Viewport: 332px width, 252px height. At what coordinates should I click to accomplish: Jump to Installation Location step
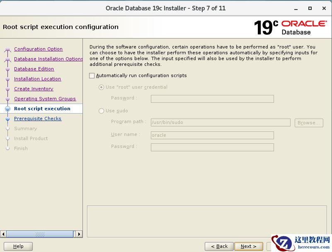[x=37, y=79]
